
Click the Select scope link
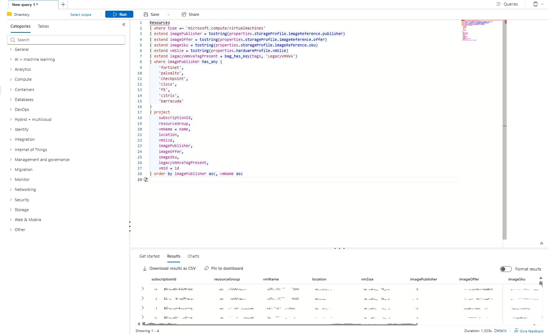click(81, 15)
